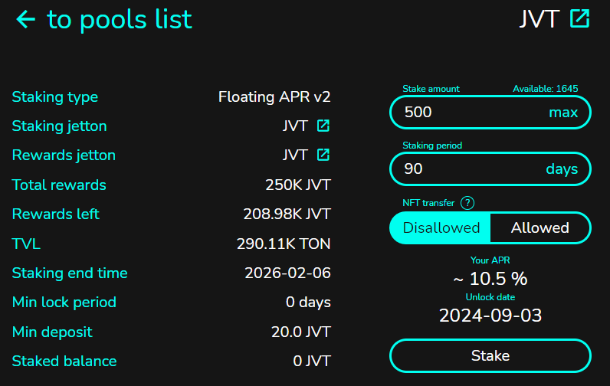Click JVT value in Staking jetton row
This screenshot has width=610, height=386.
295,126
